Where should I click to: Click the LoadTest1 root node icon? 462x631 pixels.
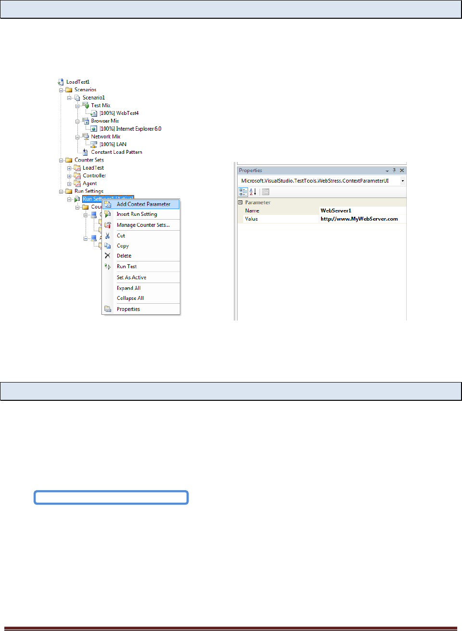[61, 82]
